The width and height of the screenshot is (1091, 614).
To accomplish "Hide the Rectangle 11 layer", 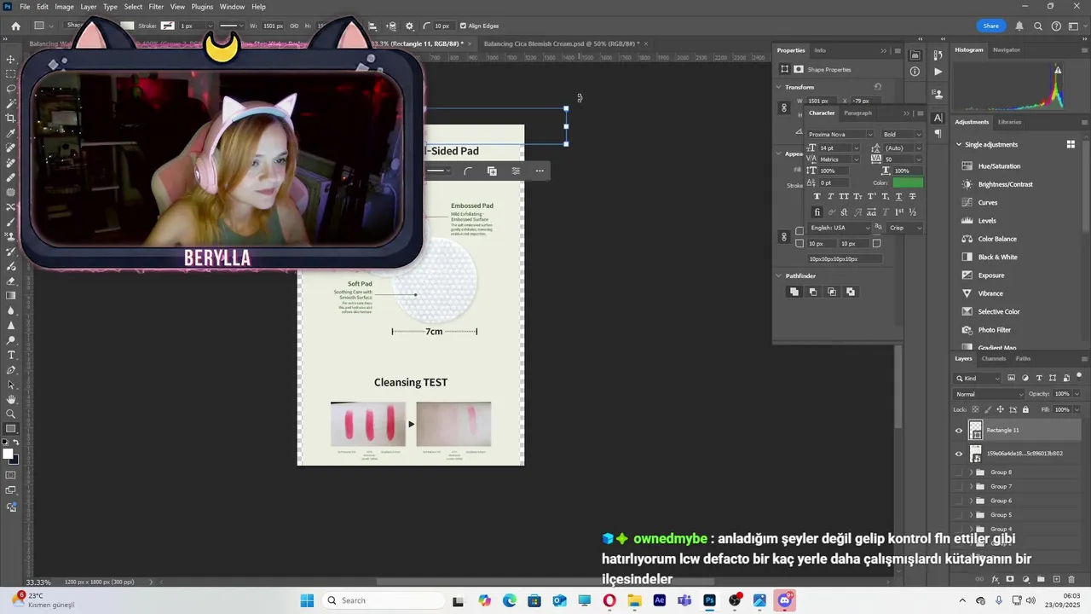I will 958,431.
